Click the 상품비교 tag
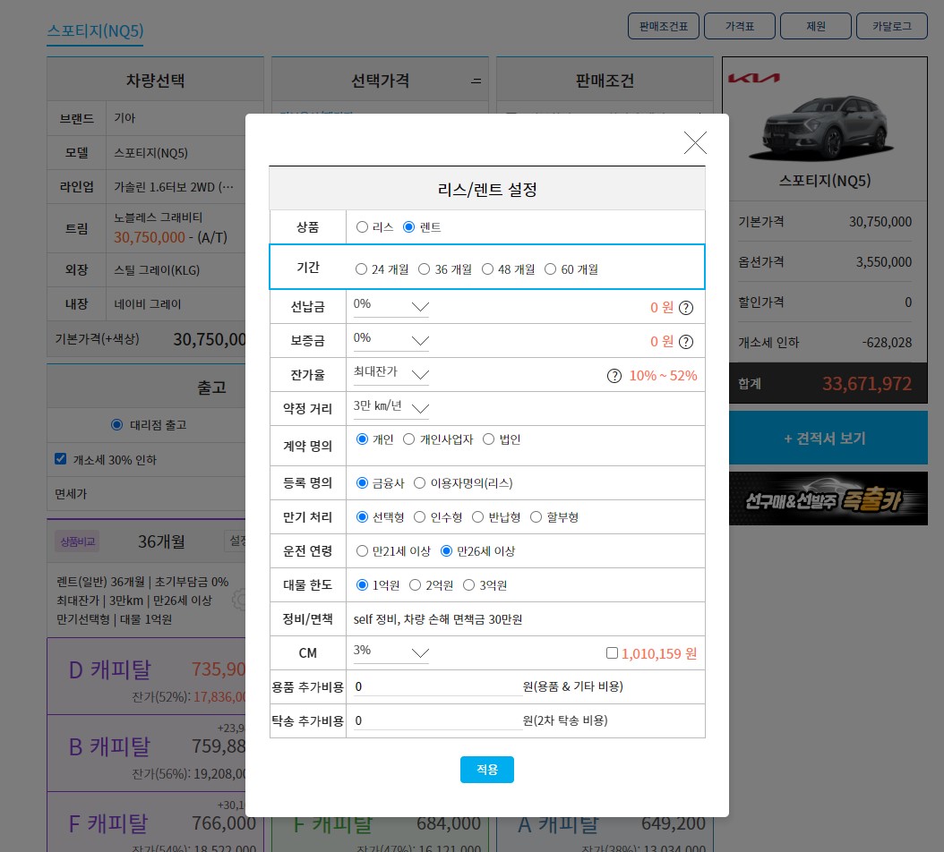The width and height of the screenshot is (944, 852). pyautogui.click(x=77, y=541)
